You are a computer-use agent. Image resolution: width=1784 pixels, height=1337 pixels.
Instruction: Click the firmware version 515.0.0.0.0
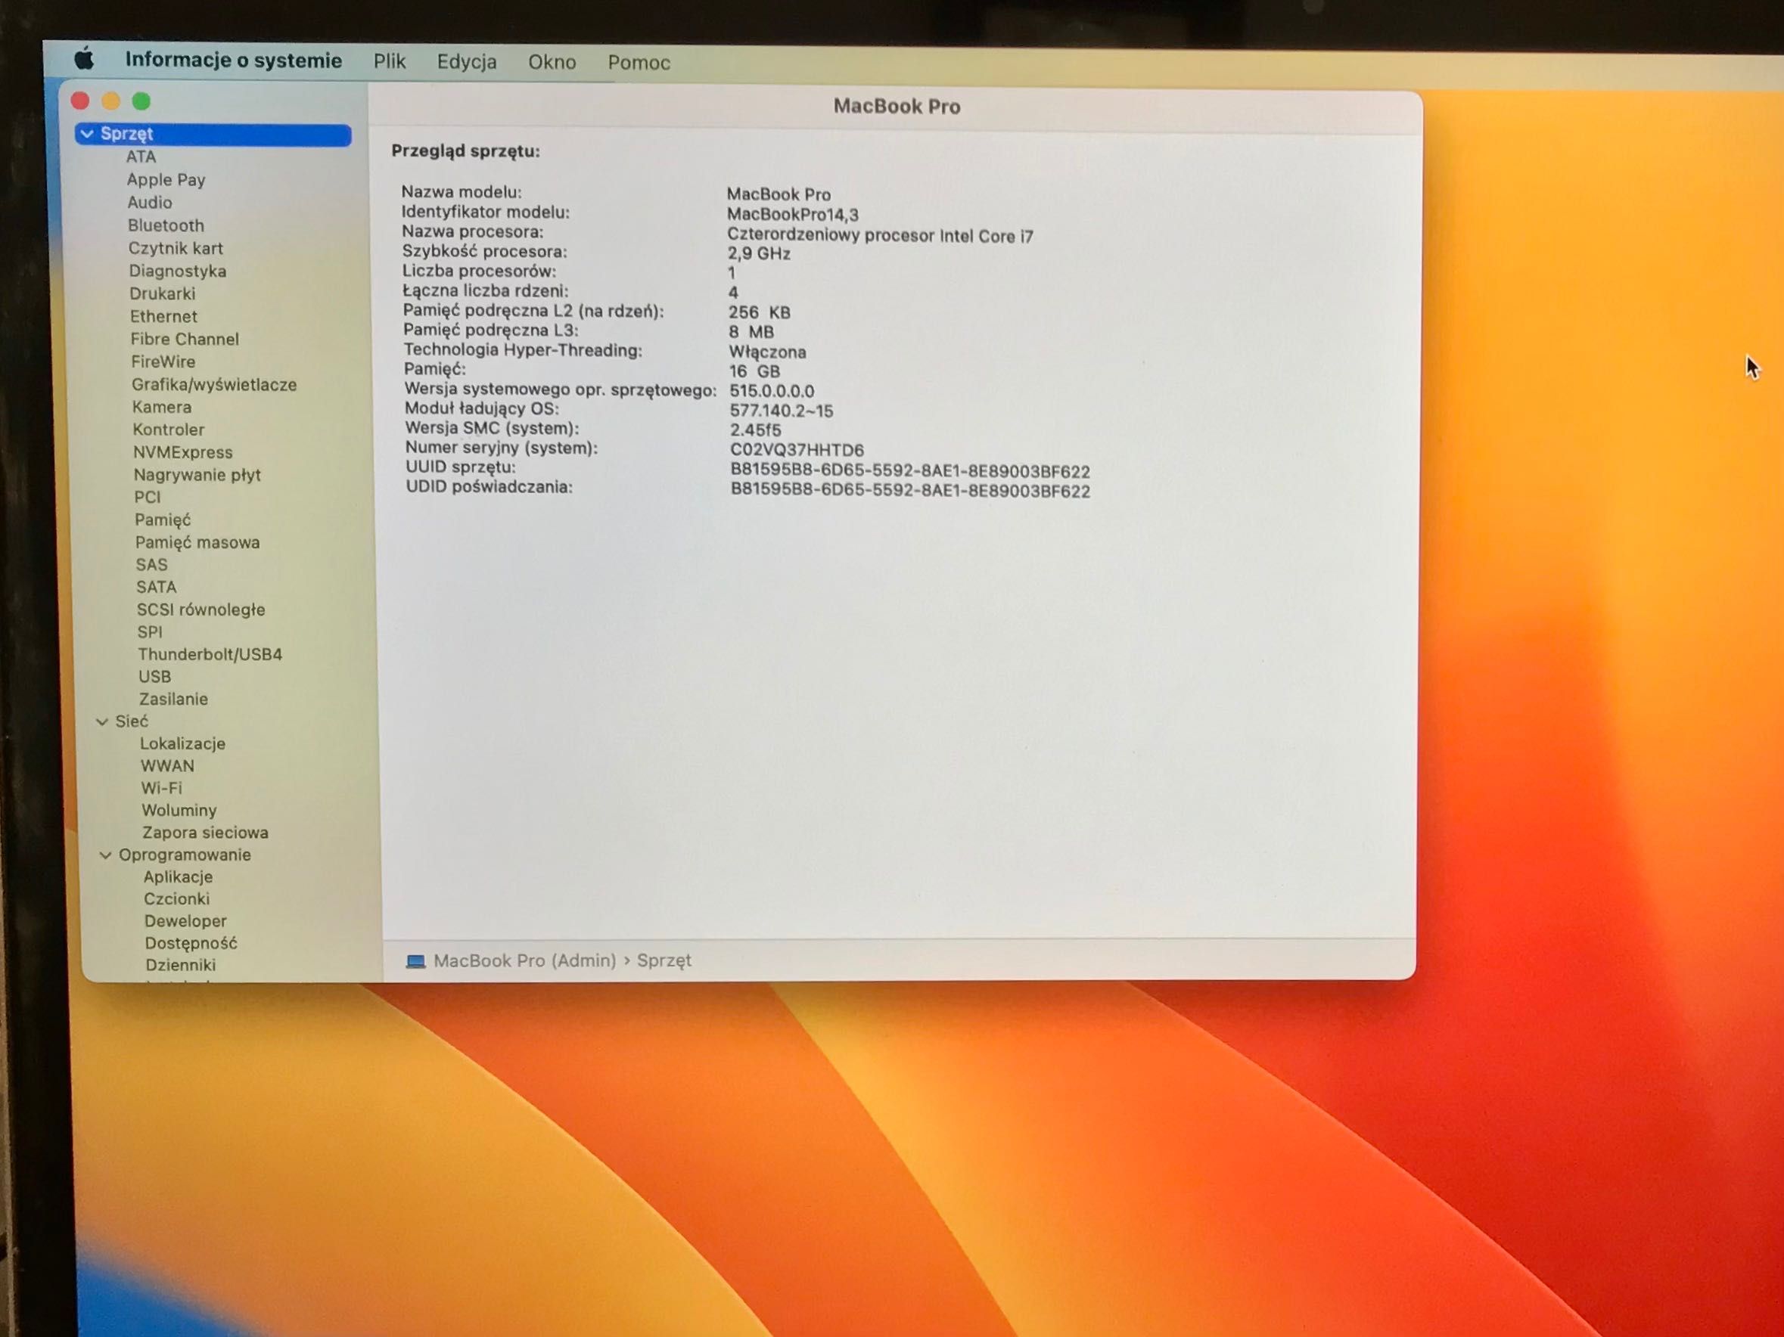click(772, 391)
